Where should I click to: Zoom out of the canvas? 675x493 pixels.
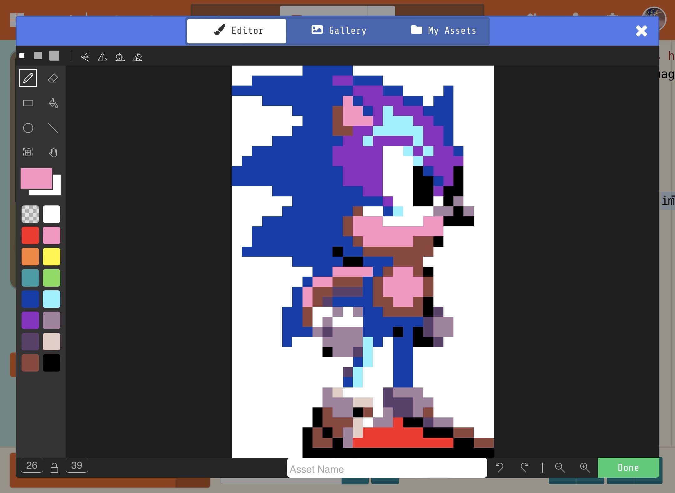point(560,467)
